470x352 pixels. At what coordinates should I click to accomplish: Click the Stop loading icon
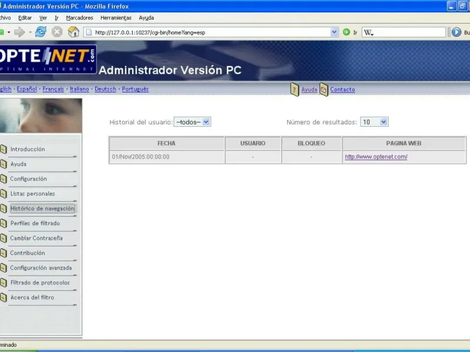(x=57, y=32)
